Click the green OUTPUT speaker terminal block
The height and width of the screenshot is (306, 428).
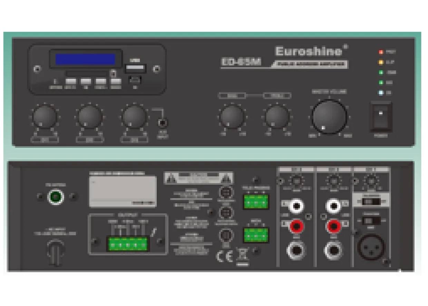(128, 244)
